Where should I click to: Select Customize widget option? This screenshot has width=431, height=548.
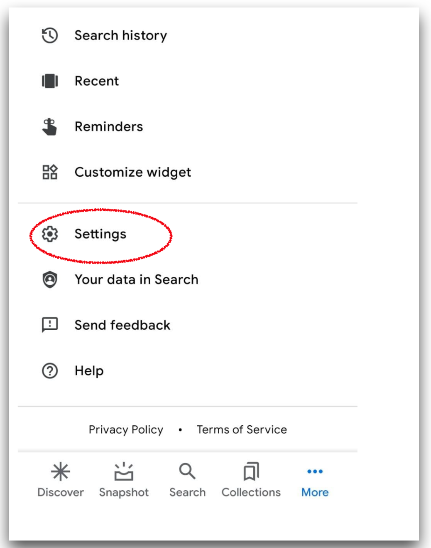133,172
